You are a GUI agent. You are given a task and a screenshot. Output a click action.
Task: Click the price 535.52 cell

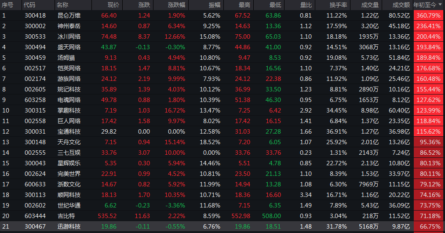[107, 216]
